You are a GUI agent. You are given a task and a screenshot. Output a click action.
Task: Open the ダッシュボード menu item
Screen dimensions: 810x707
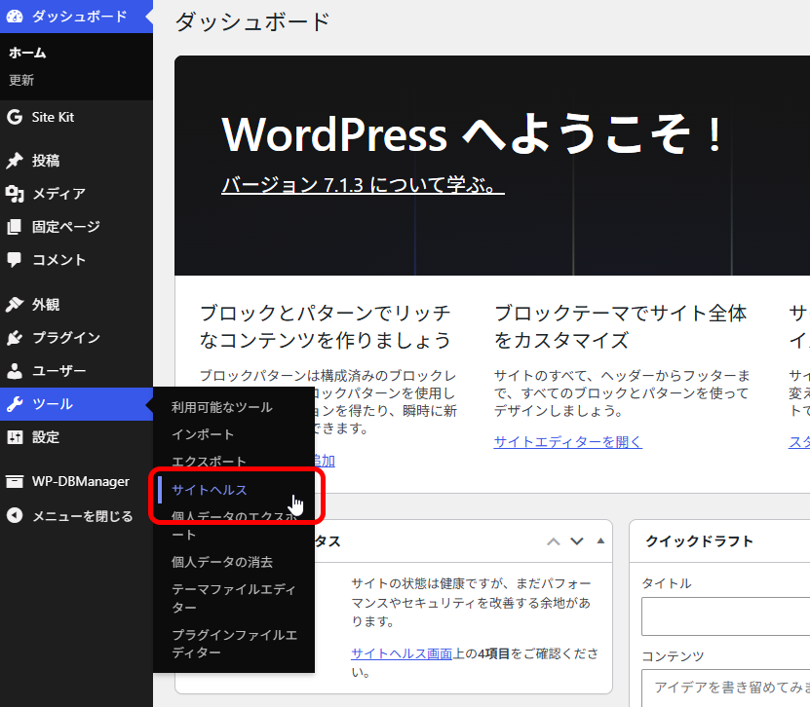[76, 16]
